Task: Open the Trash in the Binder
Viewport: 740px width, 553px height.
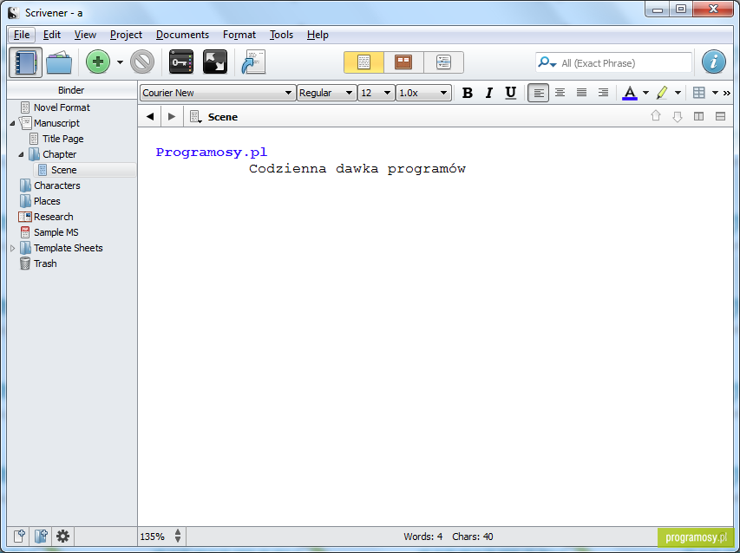Action: 45,263
